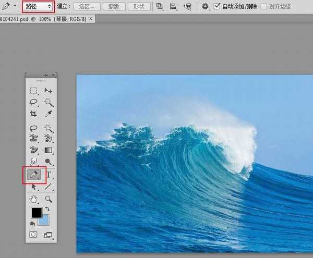Select the Zoom magnifier tool
Viewport: 313px width, 258px height.
[x=49, y=199]
